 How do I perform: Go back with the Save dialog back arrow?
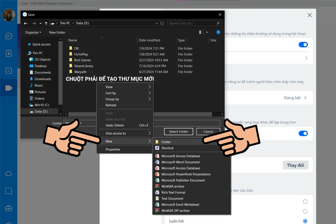(26, 23)
